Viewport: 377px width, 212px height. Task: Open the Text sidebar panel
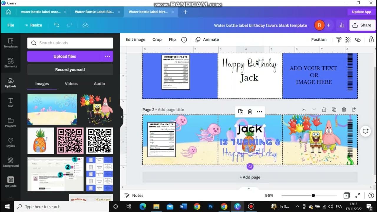coord(11,102)
